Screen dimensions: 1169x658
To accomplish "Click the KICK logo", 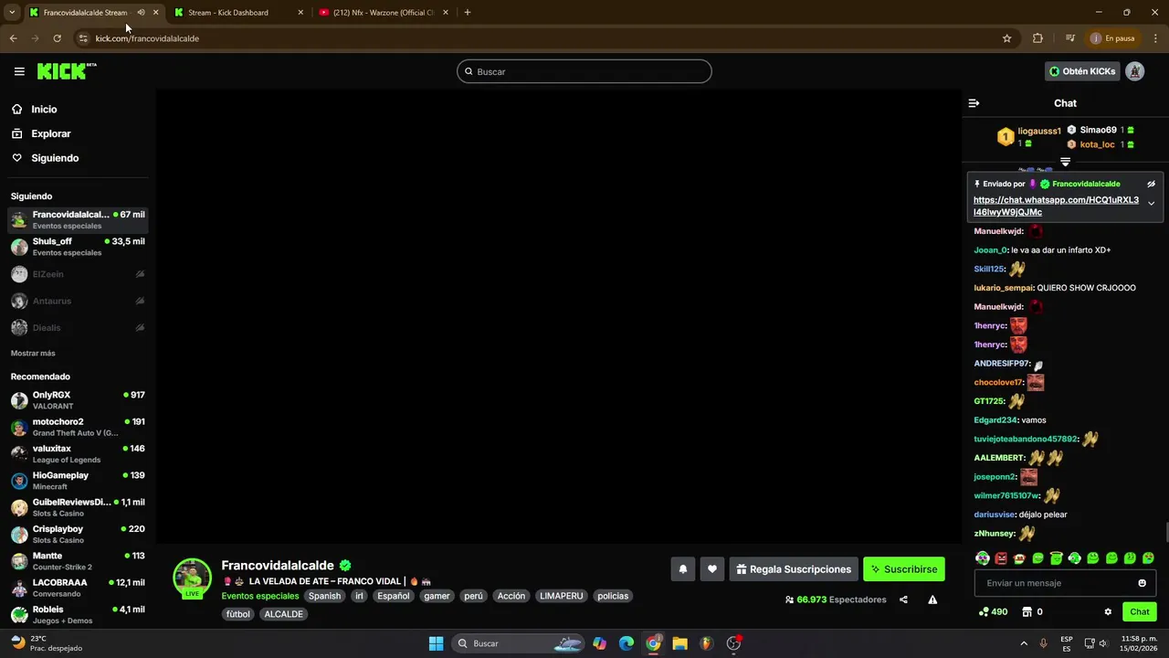I will pyautogui.click(x=66, y=71).
